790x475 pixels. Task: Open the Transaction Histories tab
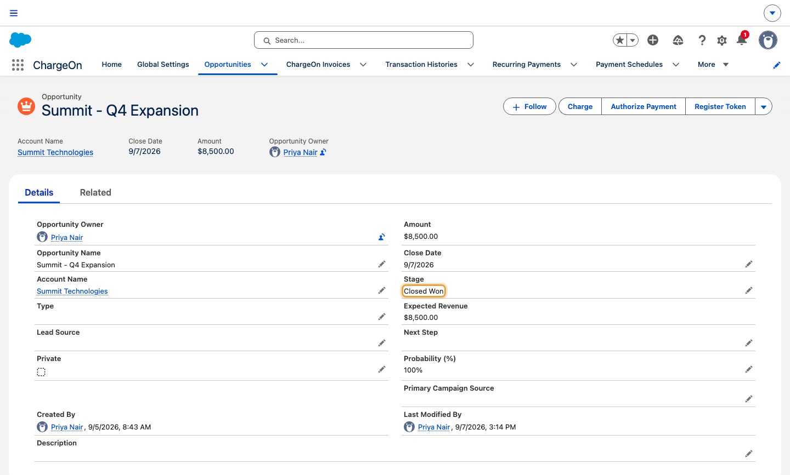coord(421,65)
